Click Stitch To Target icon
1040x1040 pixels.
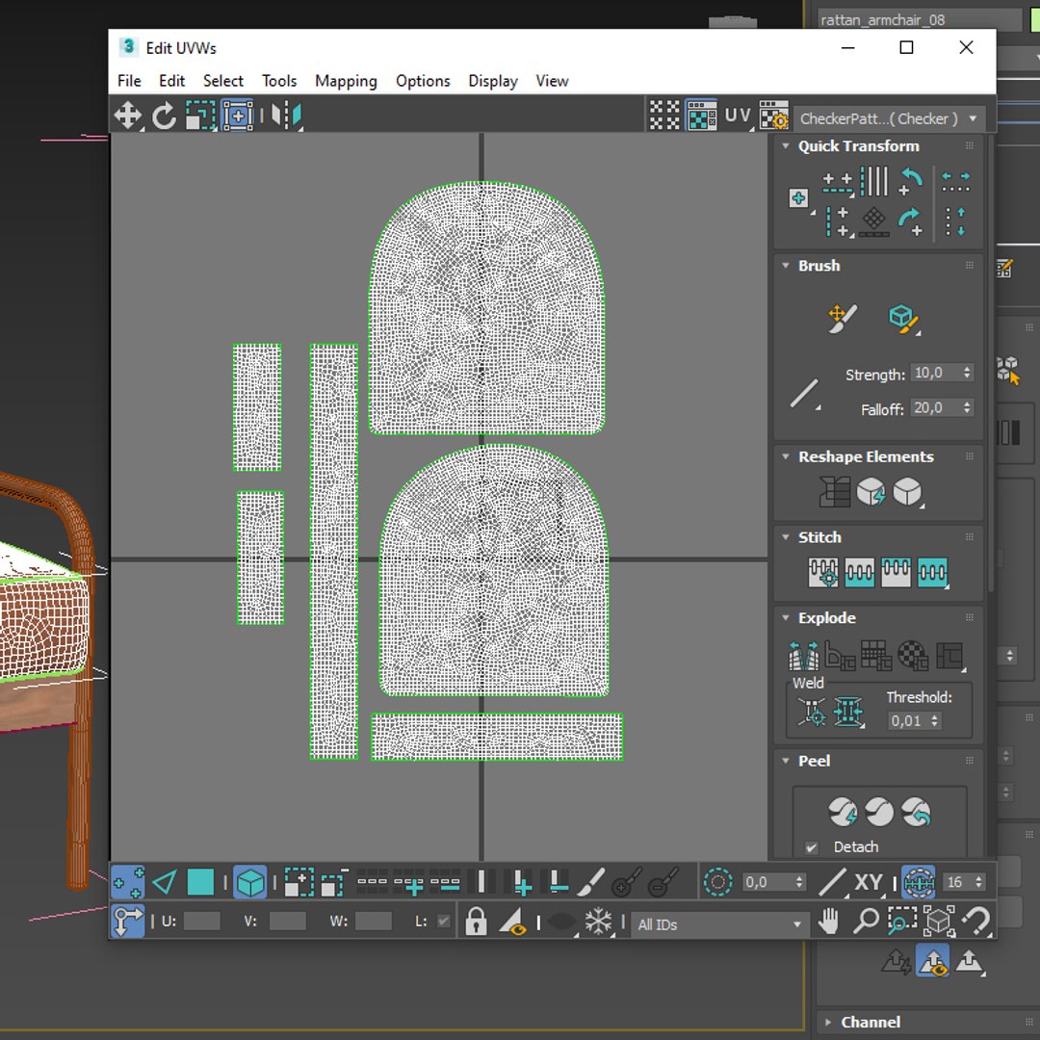click(x=823, y=572)
